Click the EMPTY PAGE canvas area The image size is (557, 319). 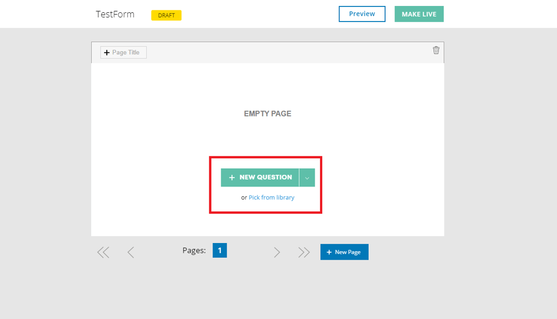tap(267, 114)
